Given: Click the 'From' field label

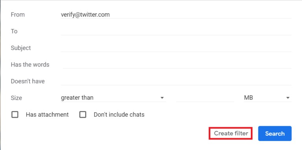Looking at the screenshot, I should pyautogui.click(x=18, y=15).
